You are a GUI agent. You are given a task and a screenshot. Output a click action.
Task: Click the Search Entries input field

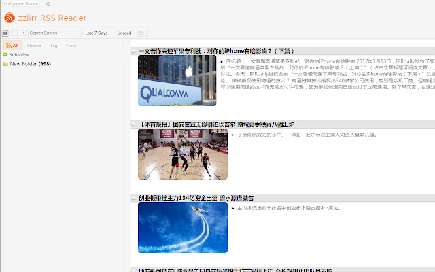click(54, 33)
